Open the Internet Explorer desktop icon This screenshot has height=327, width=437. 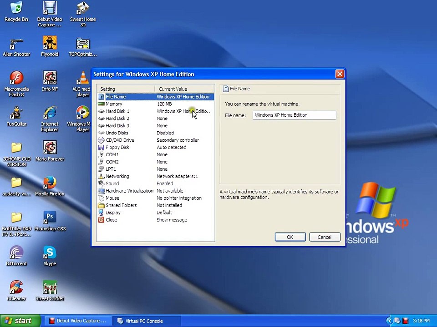click(50, 119)
